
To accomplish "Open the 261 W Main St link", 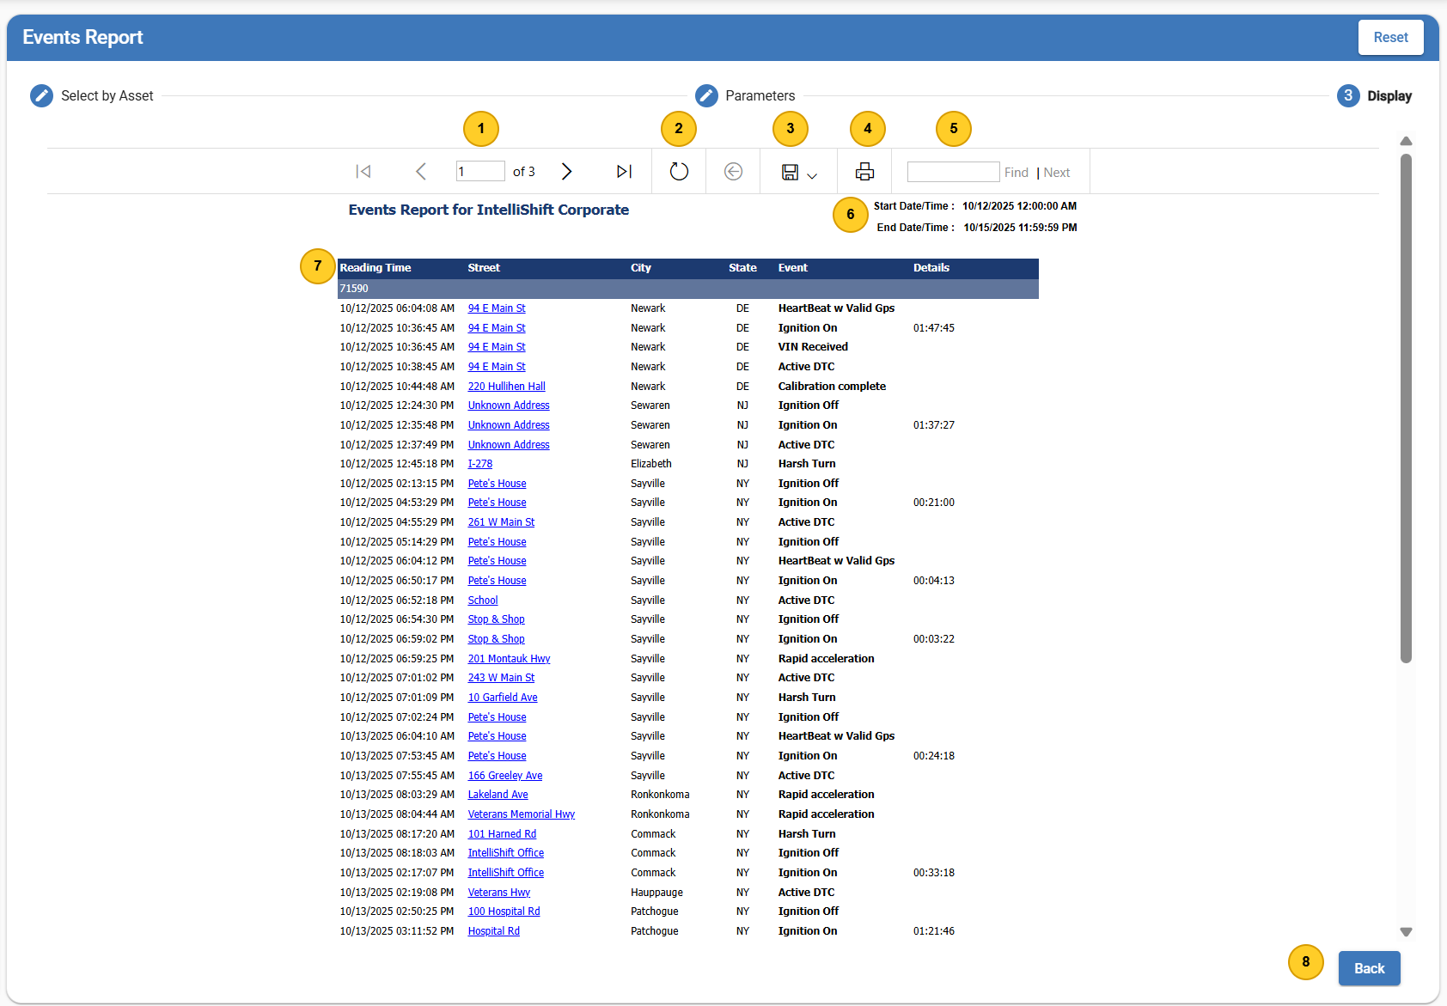I will click(x=501, y=522).
